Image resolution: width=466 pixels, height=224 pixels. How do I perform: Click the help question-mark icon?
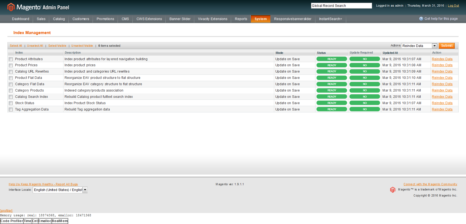point(421,19)
